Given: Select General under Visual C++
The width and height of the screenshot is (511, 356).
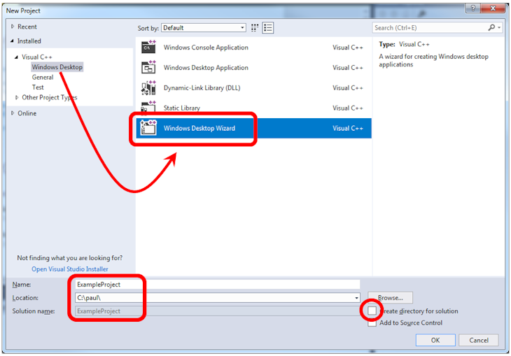Looking at the screenshot, I should point(43,77).
